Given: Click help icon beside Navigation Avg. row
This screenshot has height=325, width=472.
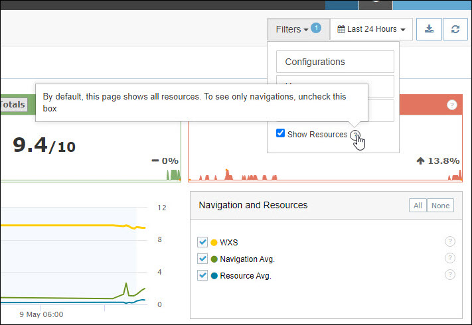Looking at the screenshot, I should tap(450, 258).
